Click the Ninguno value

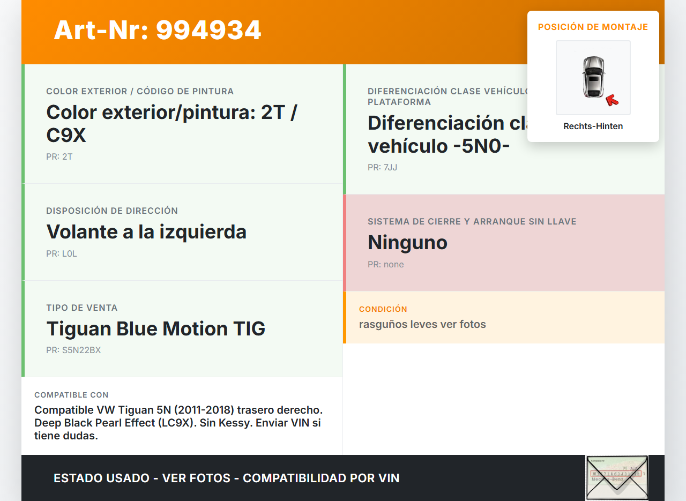[x=407, y=243]
